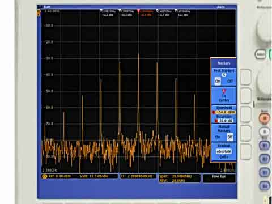Screen dimensions: 272x204
Task: Open the Markers menu header
Action: (x=224, y=63)
